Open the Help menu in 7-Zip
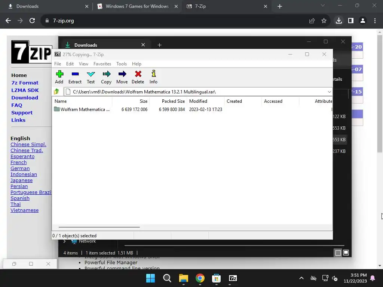 click(x=137, y=64)
